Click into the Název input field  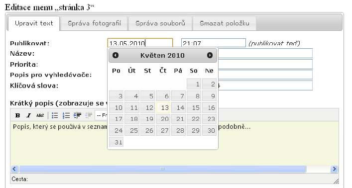pyautogui.click(x=265, y=53)
